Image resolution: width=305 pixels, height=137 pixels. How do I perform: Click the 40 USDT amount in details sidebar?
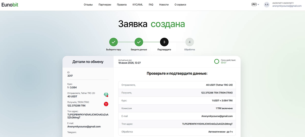73,97
